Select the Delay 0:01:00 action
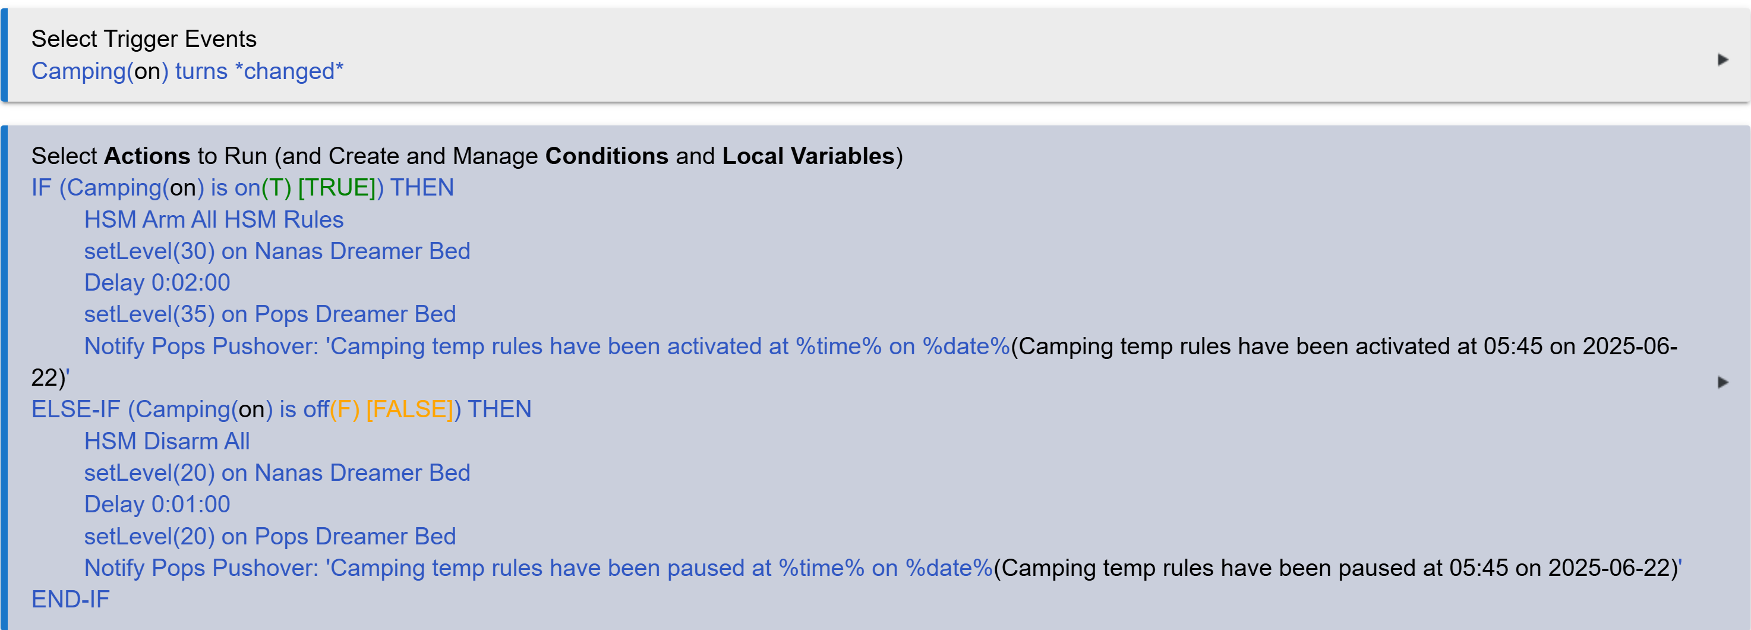 click(157, 504)
